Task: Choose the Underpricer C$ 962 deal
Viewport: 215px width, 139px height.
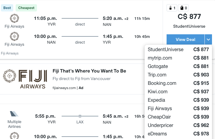Action: pos(178,125)
